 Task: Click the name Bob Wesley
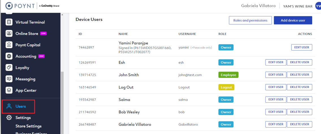[129, 112]
